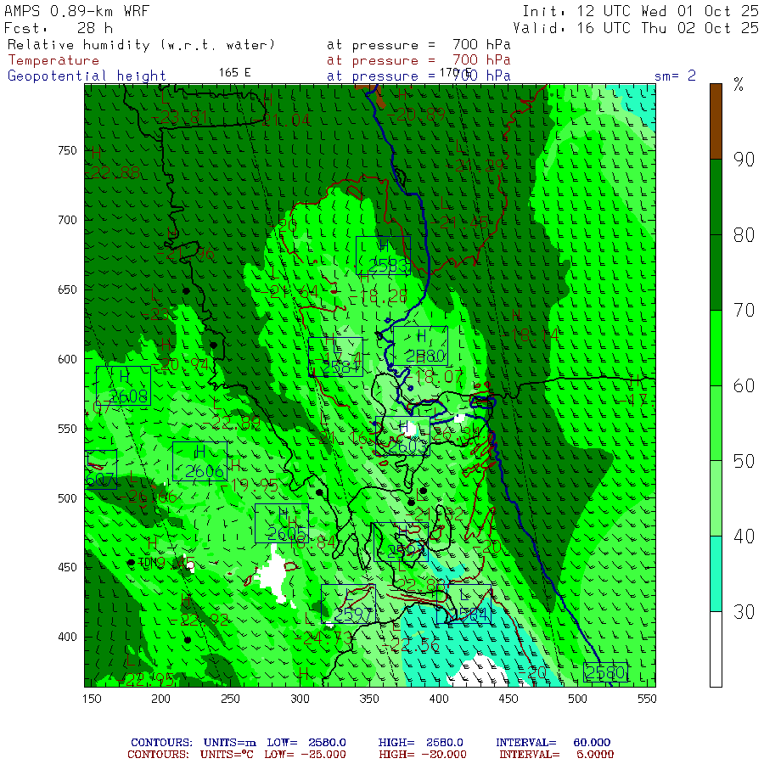Click the color bar segment between 70 and 80

tap(716, 272)
